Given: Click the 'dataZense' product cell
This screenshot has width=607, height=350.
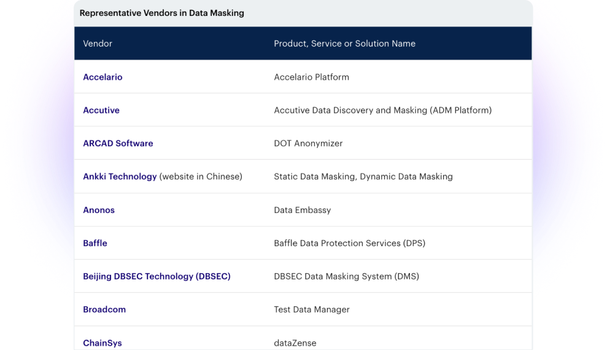Looking at the screenshot, I should point(295,343).
